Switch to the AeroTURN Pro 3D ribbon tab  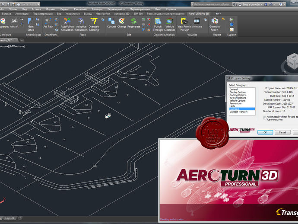[199, 14]
